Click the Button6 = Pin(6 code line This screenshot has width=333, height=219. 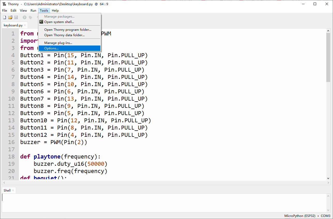click(82, 92)
